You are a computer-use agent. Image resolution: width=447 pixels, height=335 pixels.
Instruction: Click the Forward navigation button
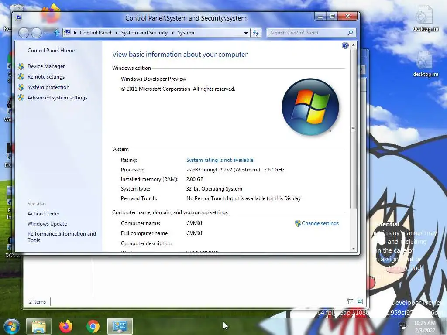(37, 33)
